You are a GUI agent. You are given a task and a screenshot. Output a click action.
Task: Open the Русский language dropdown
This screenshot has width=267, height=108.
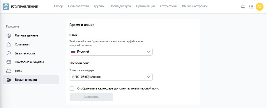point(111,52)
